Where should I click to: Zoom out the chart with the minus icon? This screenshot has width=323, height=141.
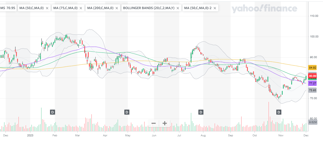click(x=154, y=123)
